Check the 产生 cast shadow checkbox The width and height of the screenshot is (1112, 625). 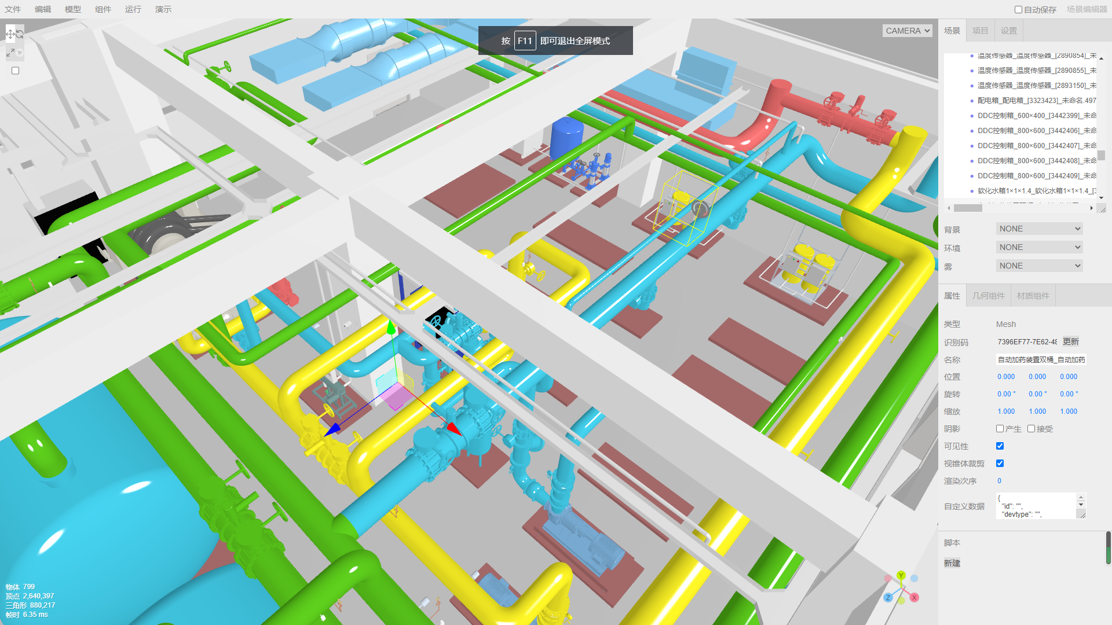coord(1000,429)
